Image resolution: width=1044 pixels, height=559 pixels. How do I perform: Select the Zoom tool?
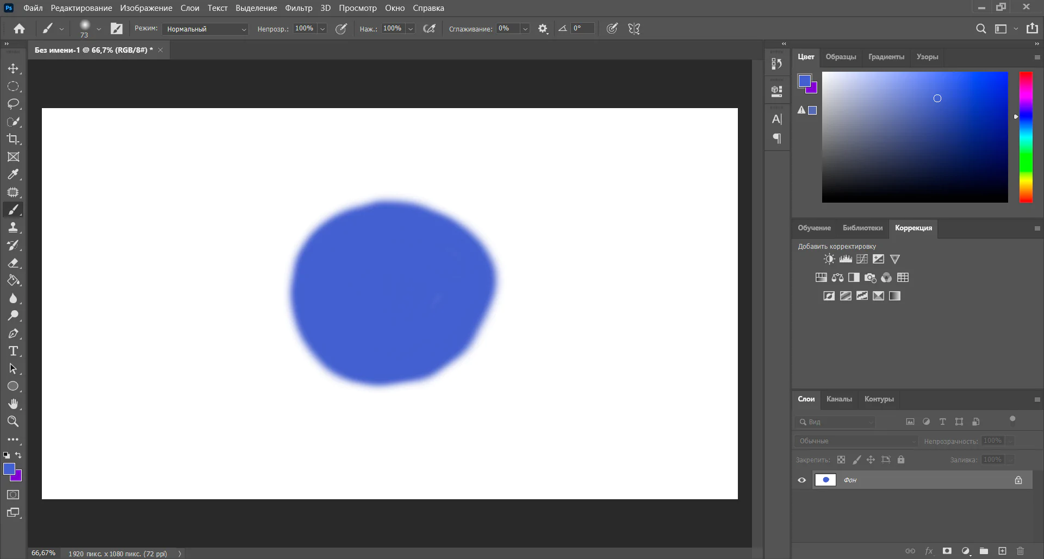[13, 422]
